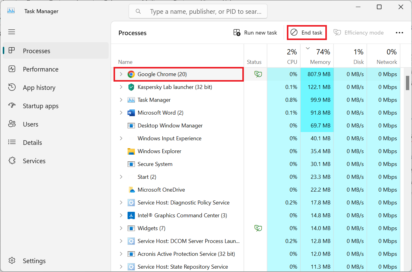The image size is (412, 272).
Task: Click the Task Manager app icon in title bar
Action: (x=11, y=10)
